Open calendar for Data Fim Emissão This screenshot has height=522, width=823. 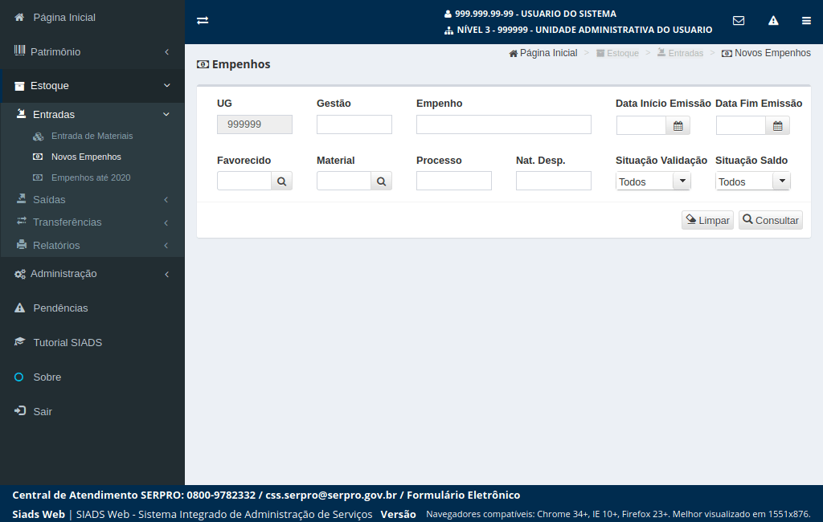pyautogui.click(x=778, y=125)
